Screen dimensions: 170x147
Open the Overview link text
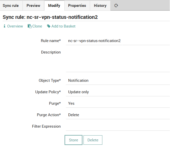coord(15,26)
